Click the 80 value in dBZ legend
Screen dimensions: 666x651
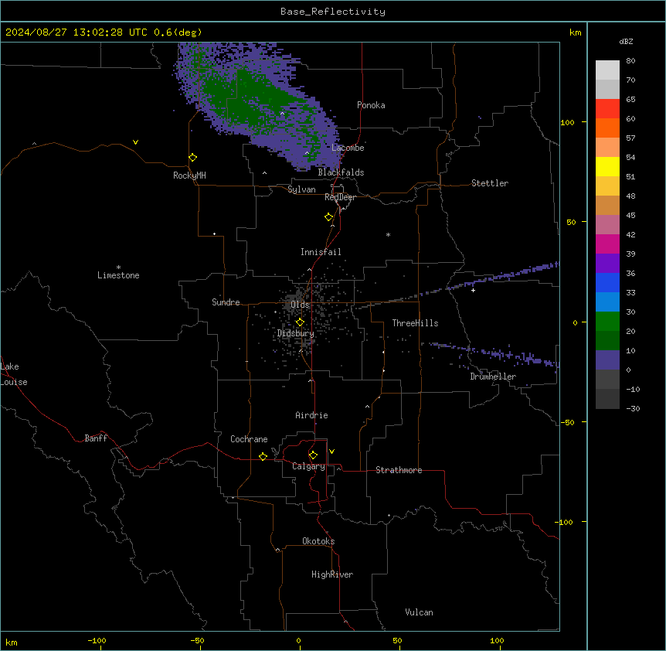[630, 61]
